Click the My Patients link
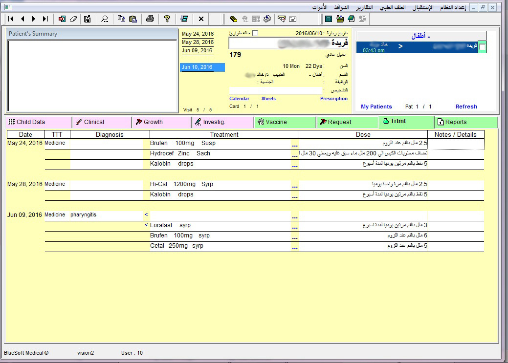The width and height of the screenshot is (508, 363). (x=376, y=107)
